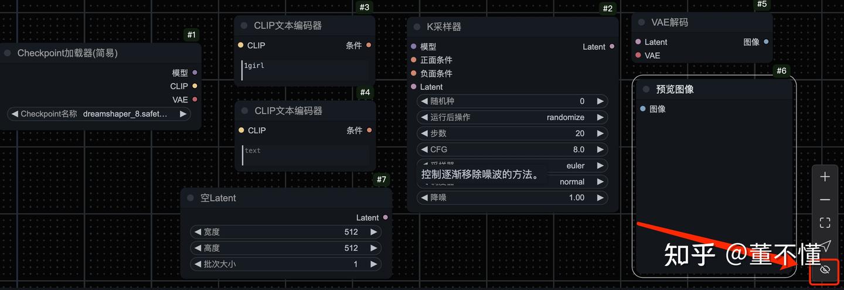Viewport: 844px width, 290px height.
Task: Decrease CFG value with its left arrow
Action: point(424,149)
